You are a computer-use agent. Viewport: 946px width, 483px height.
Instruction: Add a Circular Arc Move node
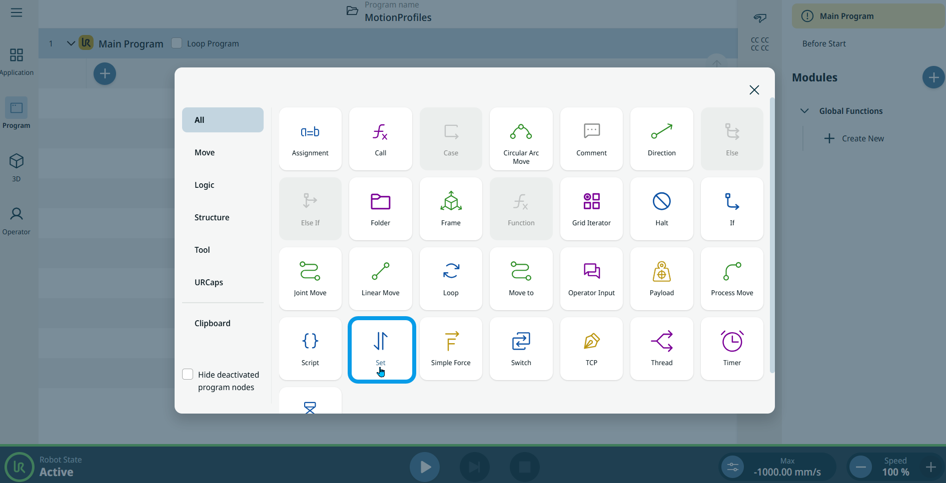(521, 138)
